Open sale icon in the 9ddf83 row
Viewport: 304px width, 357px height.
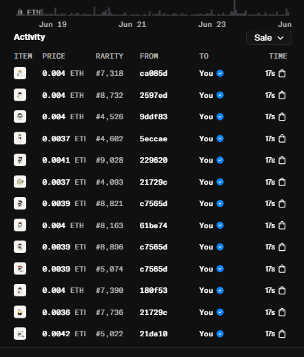click(282, 116)
